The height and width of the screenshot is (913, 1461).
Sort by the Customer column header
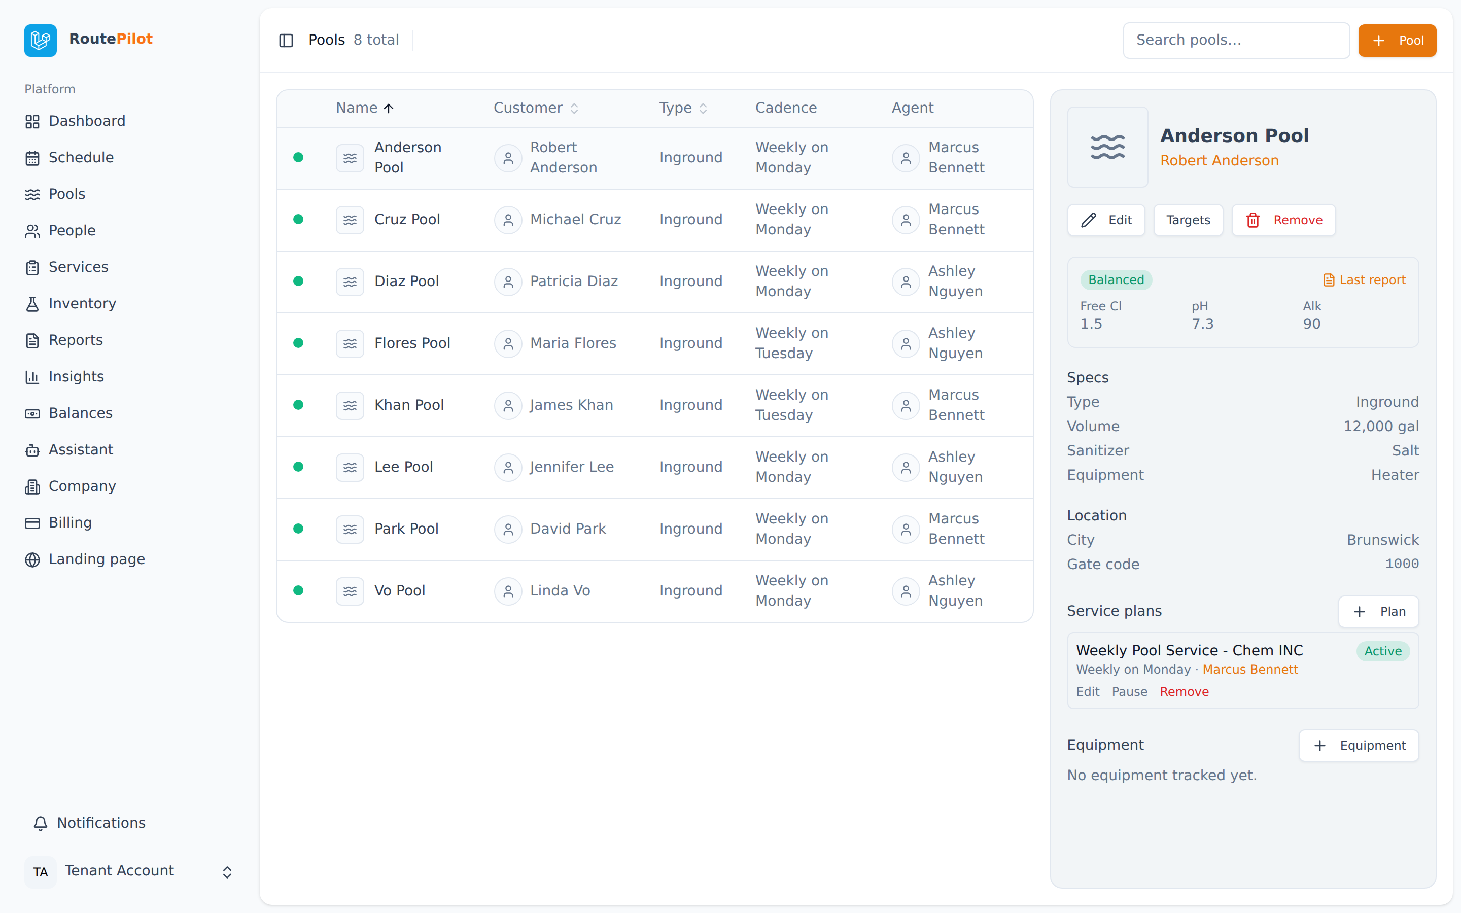(x=536, y=108)
